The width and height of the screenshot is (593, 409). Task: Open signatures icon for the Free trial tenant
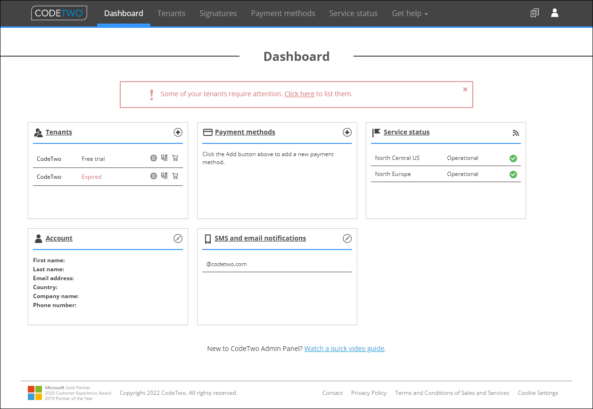[164, 158]
